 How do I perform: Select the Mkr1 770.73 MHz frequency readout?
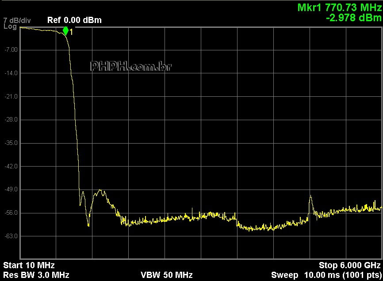(x=339, y=8)
